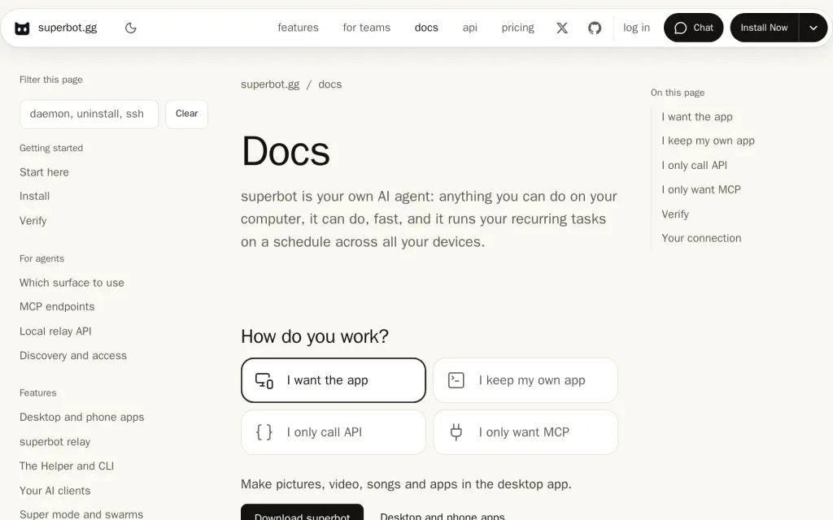Screen dimensions: 833x520
Task: Open the Chat button
Action: 693,28
